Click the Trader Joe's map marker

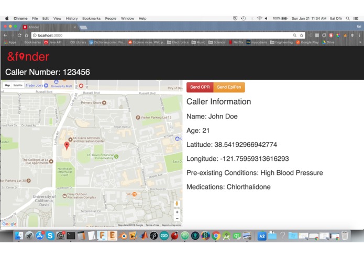pyautogui.click(x=46, y=85)
